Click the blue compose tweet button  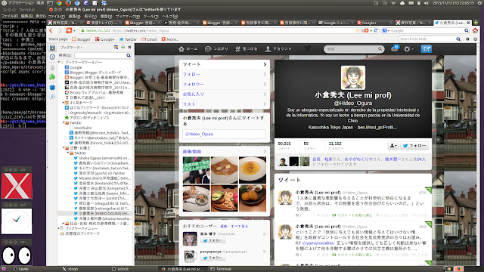point(427,48)
